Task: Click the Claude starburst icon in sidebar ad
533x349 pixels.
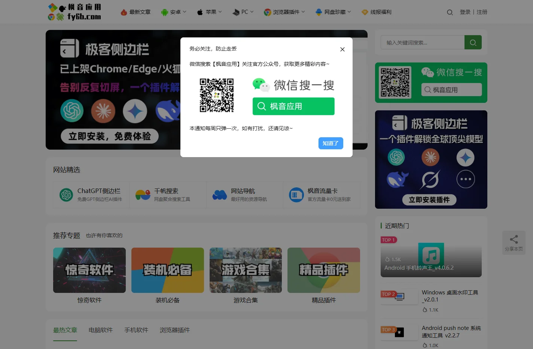Action: tap(430, 157)
